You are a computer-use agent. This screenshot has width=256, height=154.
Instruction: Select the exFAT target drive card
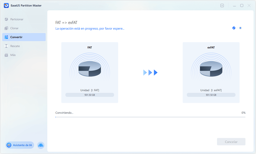211,72
